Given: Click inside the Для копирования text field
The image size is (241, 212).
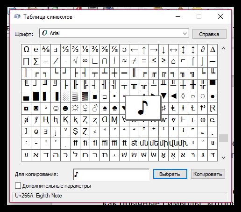Looking at the screenshot, I should tap(111, 174).
